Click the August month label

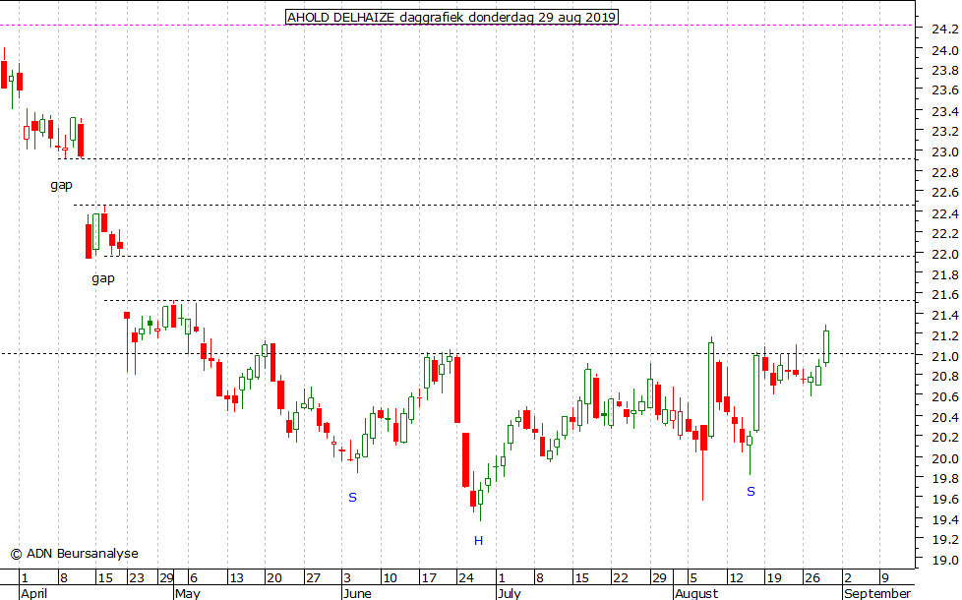[x=696, y=593]
